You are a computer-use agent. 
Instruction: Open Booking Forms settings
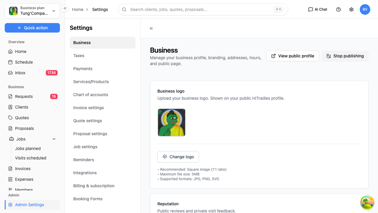102,199
